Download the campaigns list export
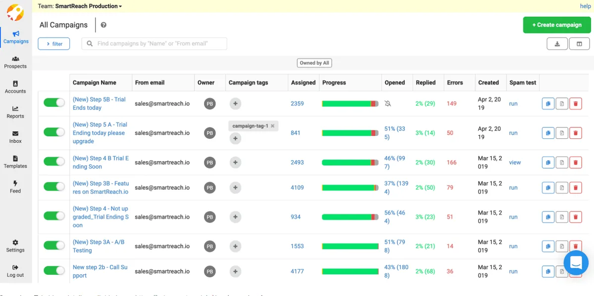Image resolution: width=594 pixels, height=296 pixels. click(x=557, y=43)
